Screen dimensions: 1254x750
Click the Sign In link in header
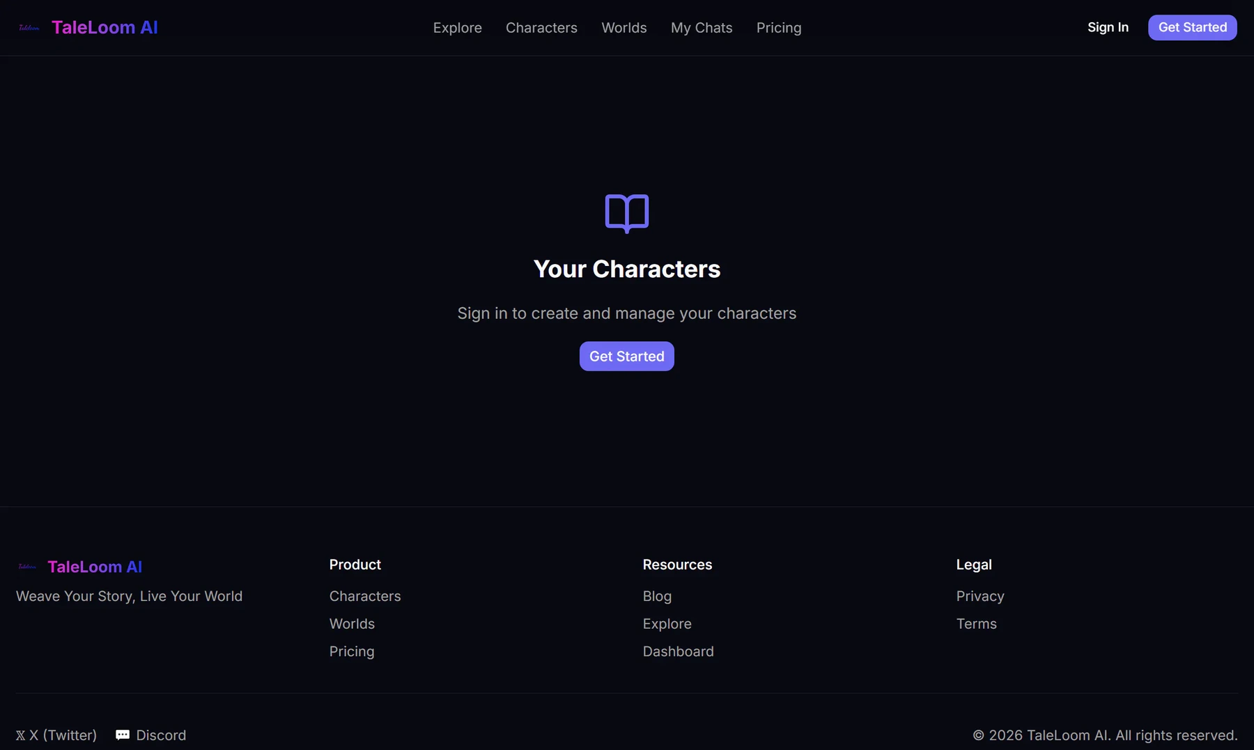point(1108,27)
